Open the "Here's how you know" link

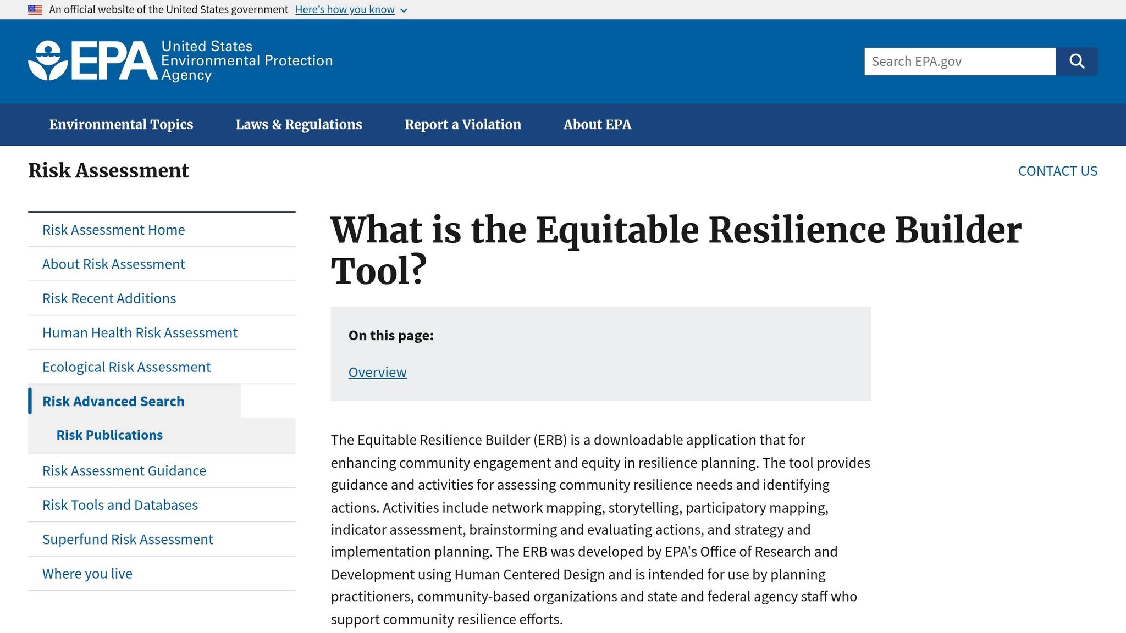345,10
